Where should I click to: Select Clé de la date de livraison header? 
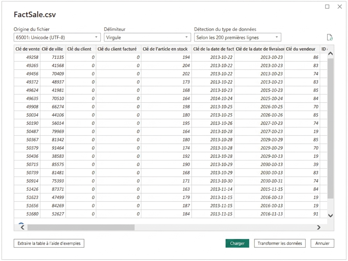(259, 49)
